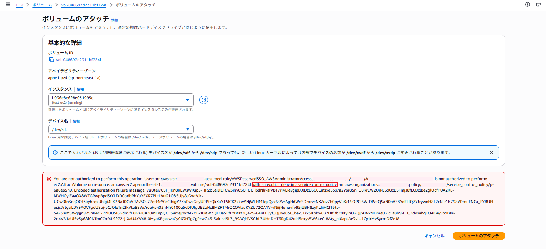
Task: Navigate to ボリューム breadcrumb
Action: [42, 5]
